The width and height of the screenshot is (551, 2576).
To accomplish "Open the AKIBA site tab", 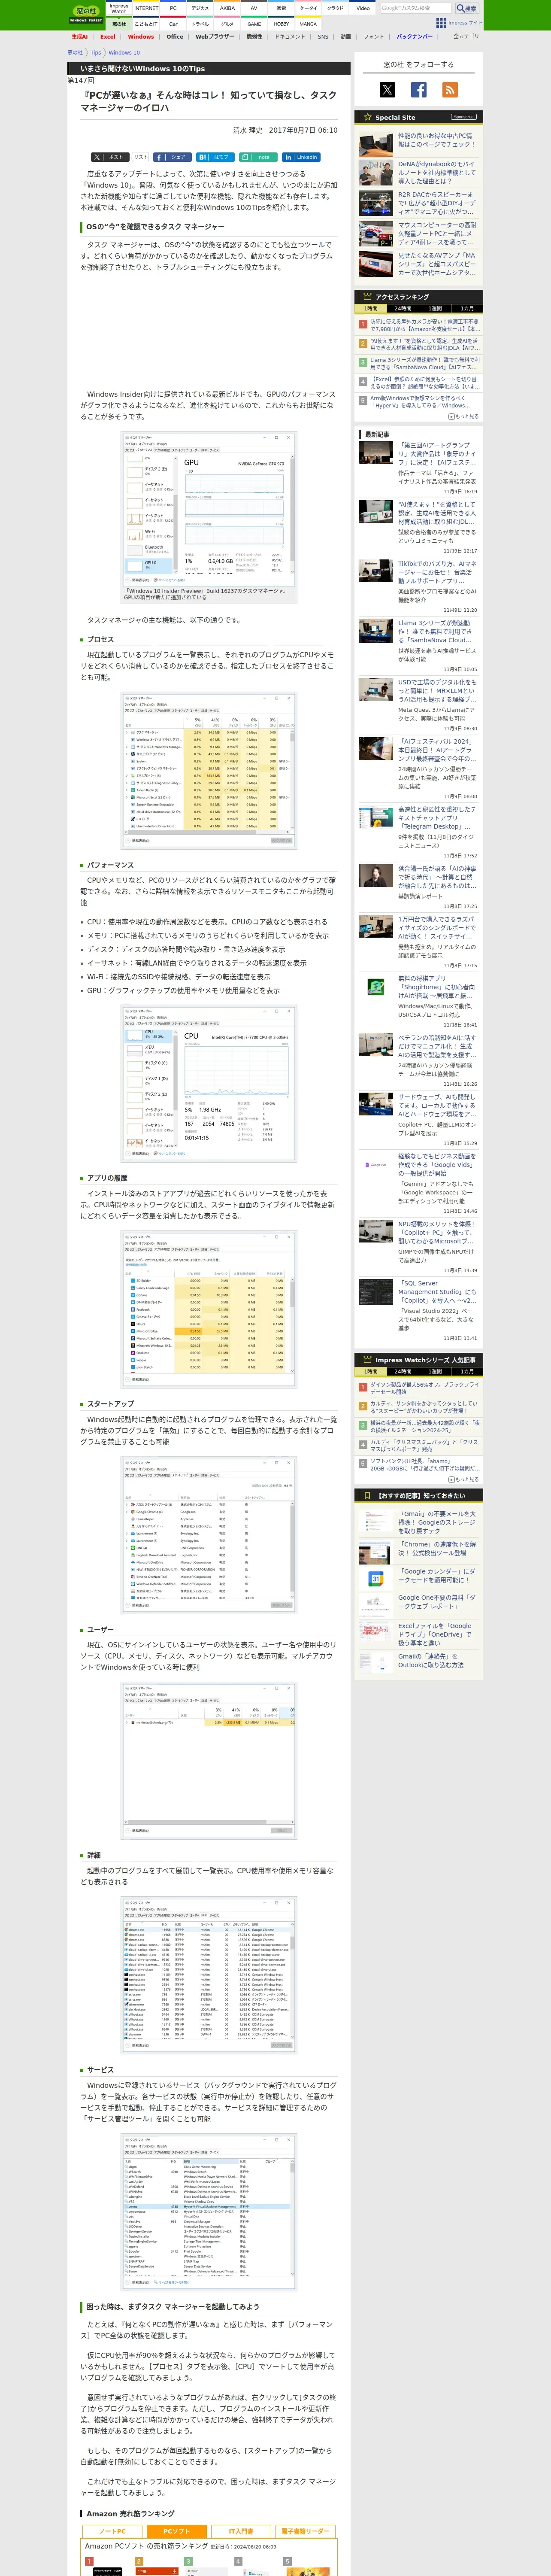I will (227, 8).
